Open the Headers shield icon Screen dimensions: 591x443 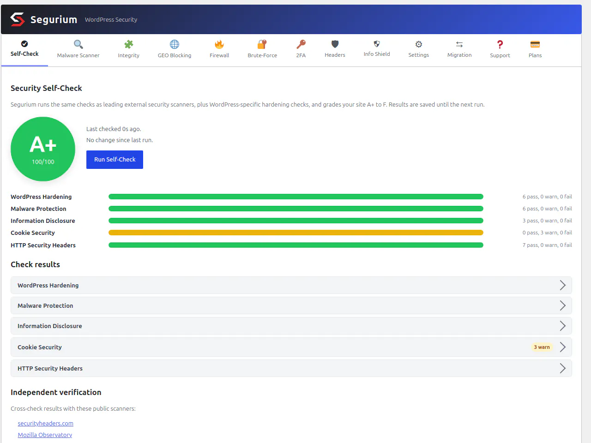[x=335, y=44]
